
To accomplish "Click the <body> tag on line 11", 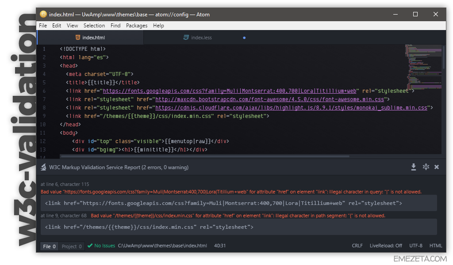I will pyautogui.click(x=69, y=132).
